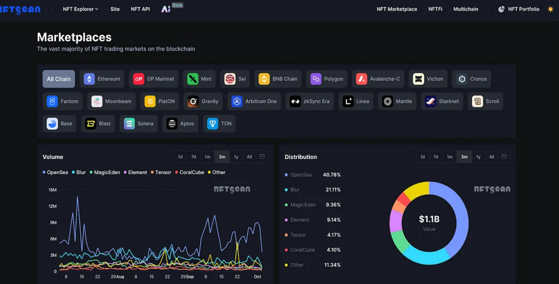
Task: Select the Mantle chain icon
Action: (387, 101)
